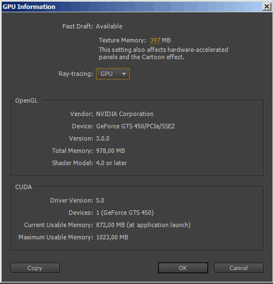Click the 872,00 MB current usable memory
This screenshot has height=284, width=273.
pyautogui.click(x=143, y=225)
